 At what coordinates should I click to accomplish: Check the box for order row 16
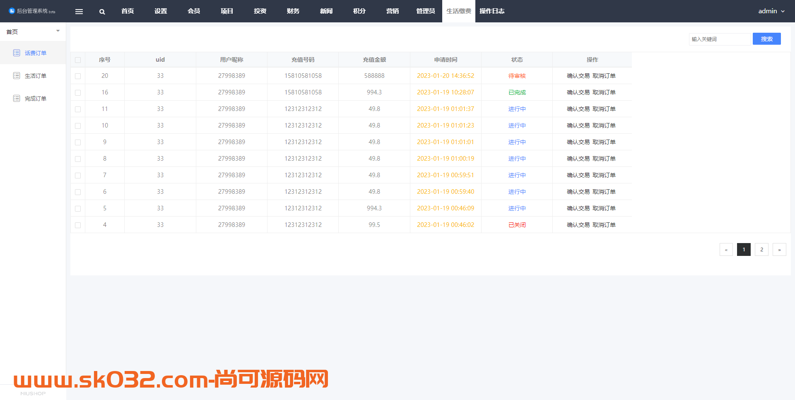pyautogui.click(x=78, y=93)
